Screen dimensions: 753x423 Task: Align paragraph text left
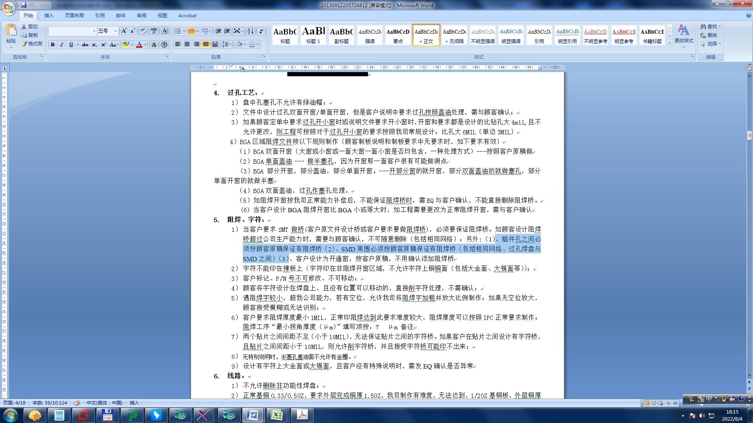pyautogui.click(x=178, y=44)
